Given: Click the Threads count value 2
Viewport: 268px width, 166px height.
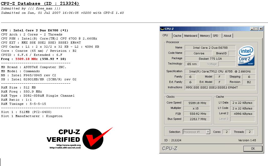Looking at the screenshot, I should 250,132.
